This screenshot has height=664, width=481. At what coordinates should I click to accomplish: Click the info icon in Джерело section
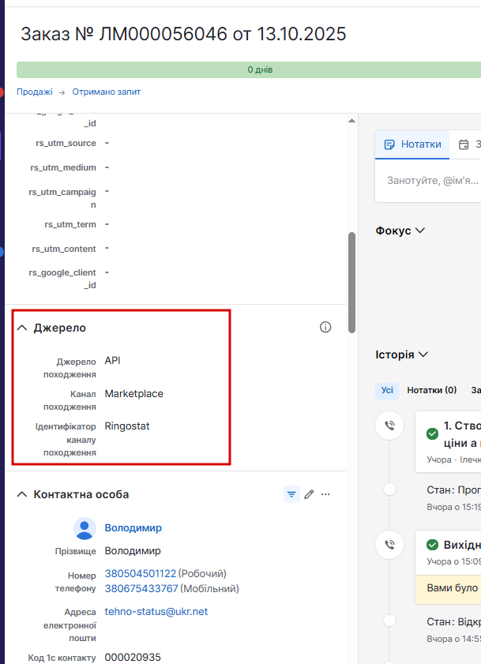point(325,328)
